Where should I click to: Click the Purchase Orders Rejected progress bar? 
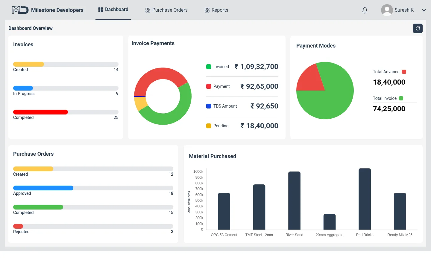pos(93,226)
